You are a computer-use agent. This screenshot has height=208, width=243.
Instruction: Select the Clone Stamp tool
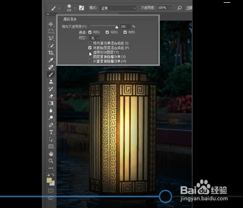pos(51,82)
